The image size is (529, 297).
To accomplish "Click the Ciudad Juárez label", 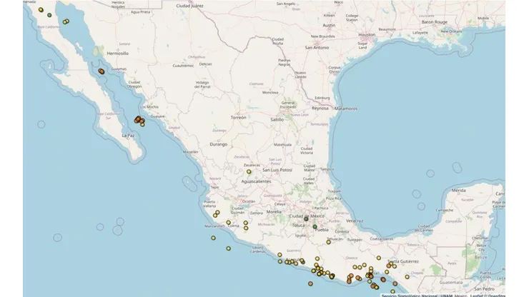I will pyautogui.click(x=190, y=6).
